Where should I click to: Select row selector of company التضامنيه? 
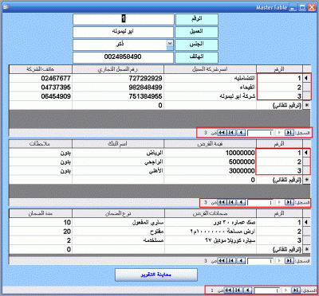pos(306,78)
